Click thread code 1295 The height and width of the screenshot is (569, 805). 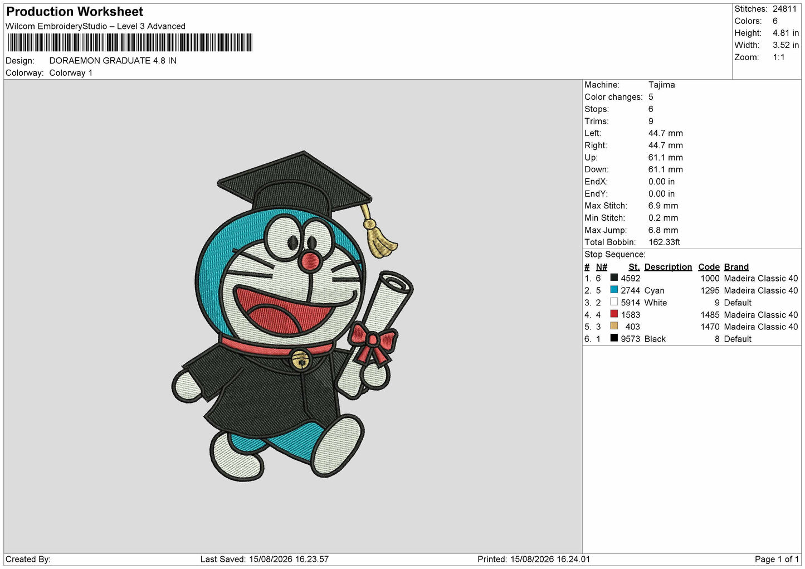[710, 290]
